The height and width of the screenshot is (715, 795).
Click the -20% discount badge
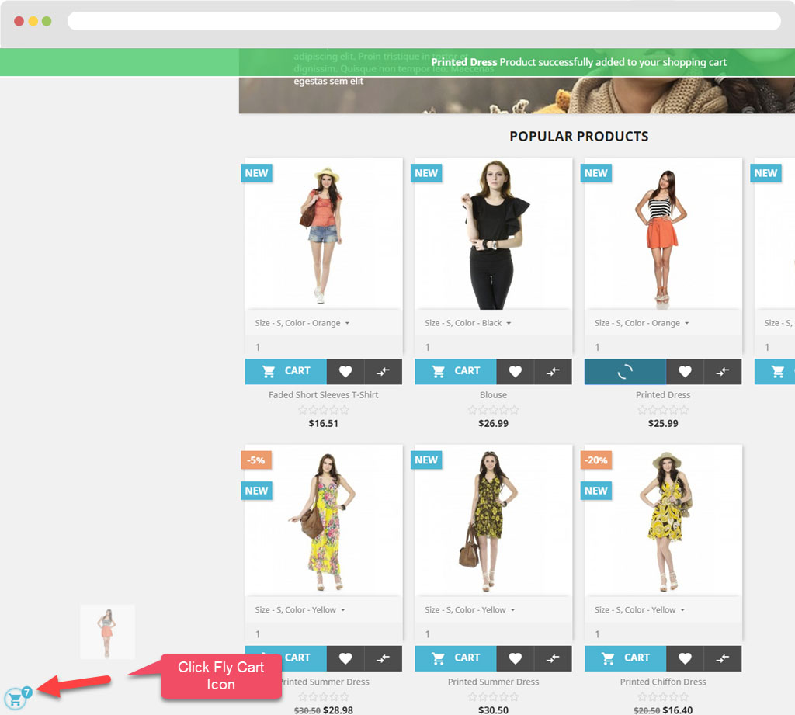coord(595,460)
